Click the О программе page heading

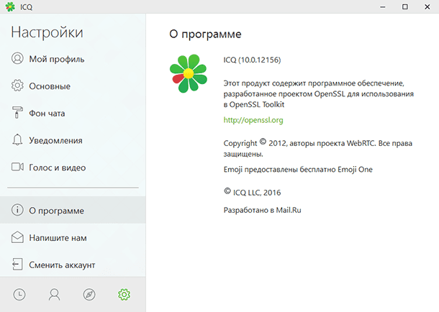tap(205, 34)
